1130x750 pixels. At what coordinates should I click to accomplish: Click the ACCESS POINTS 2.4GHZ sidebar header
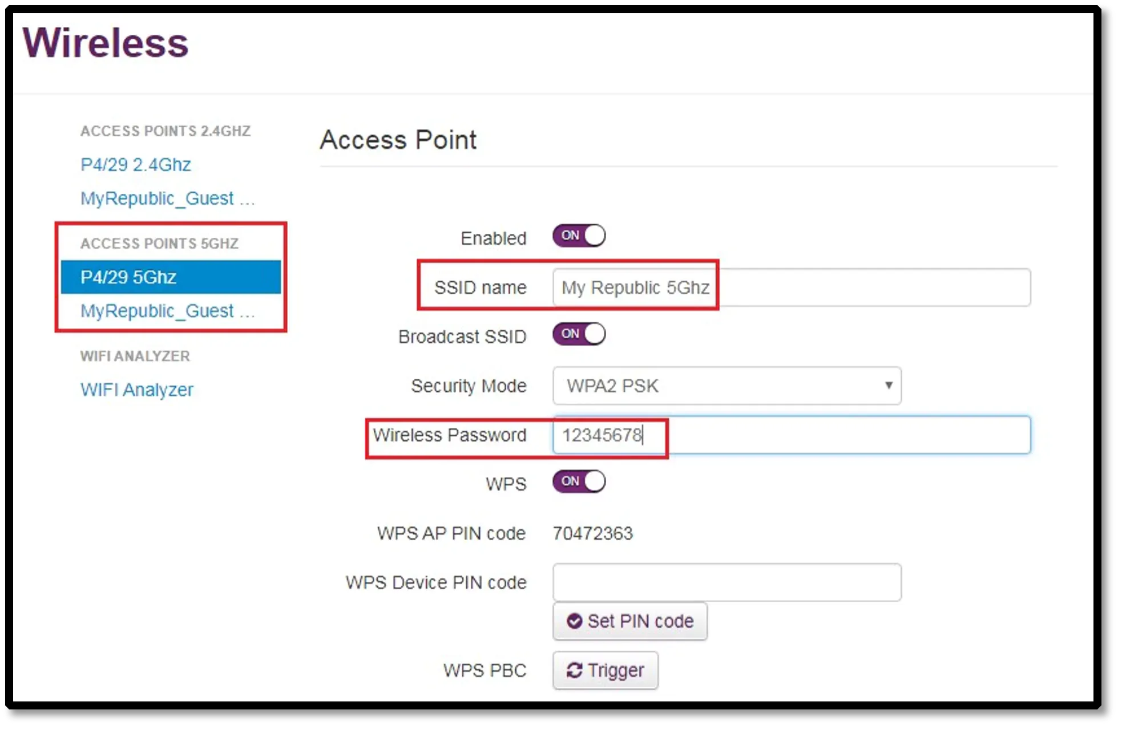(165, 131)
